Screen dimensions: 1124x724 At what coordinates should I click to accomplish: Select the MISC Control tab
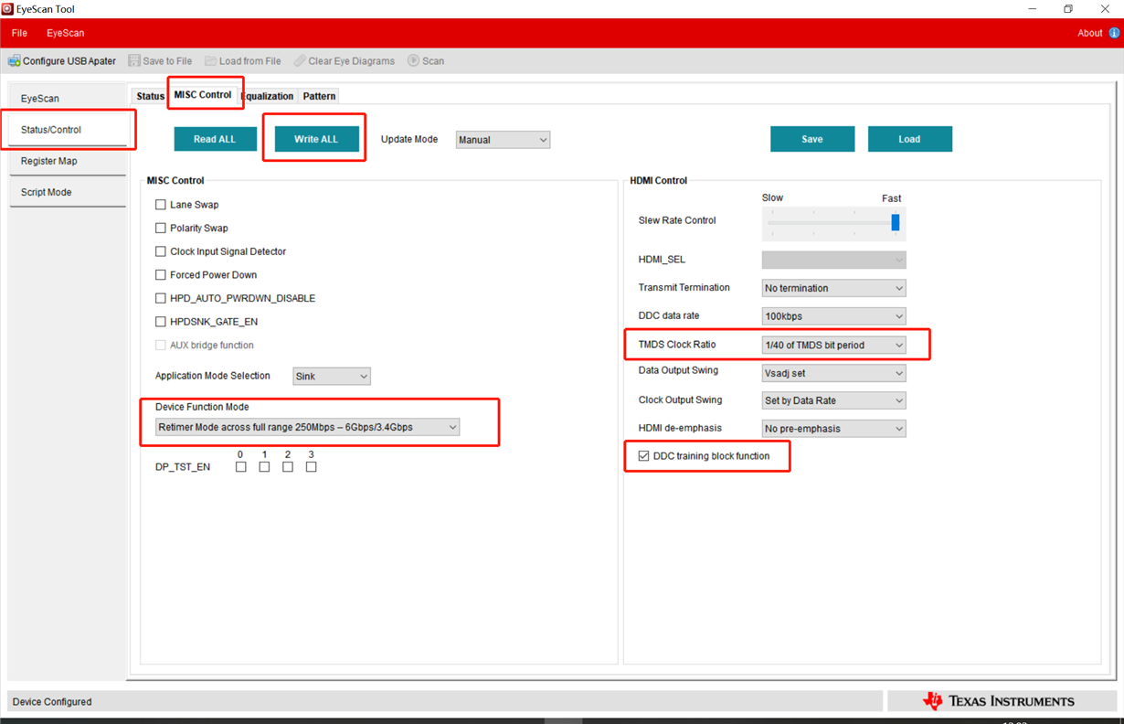pos(203,94)
